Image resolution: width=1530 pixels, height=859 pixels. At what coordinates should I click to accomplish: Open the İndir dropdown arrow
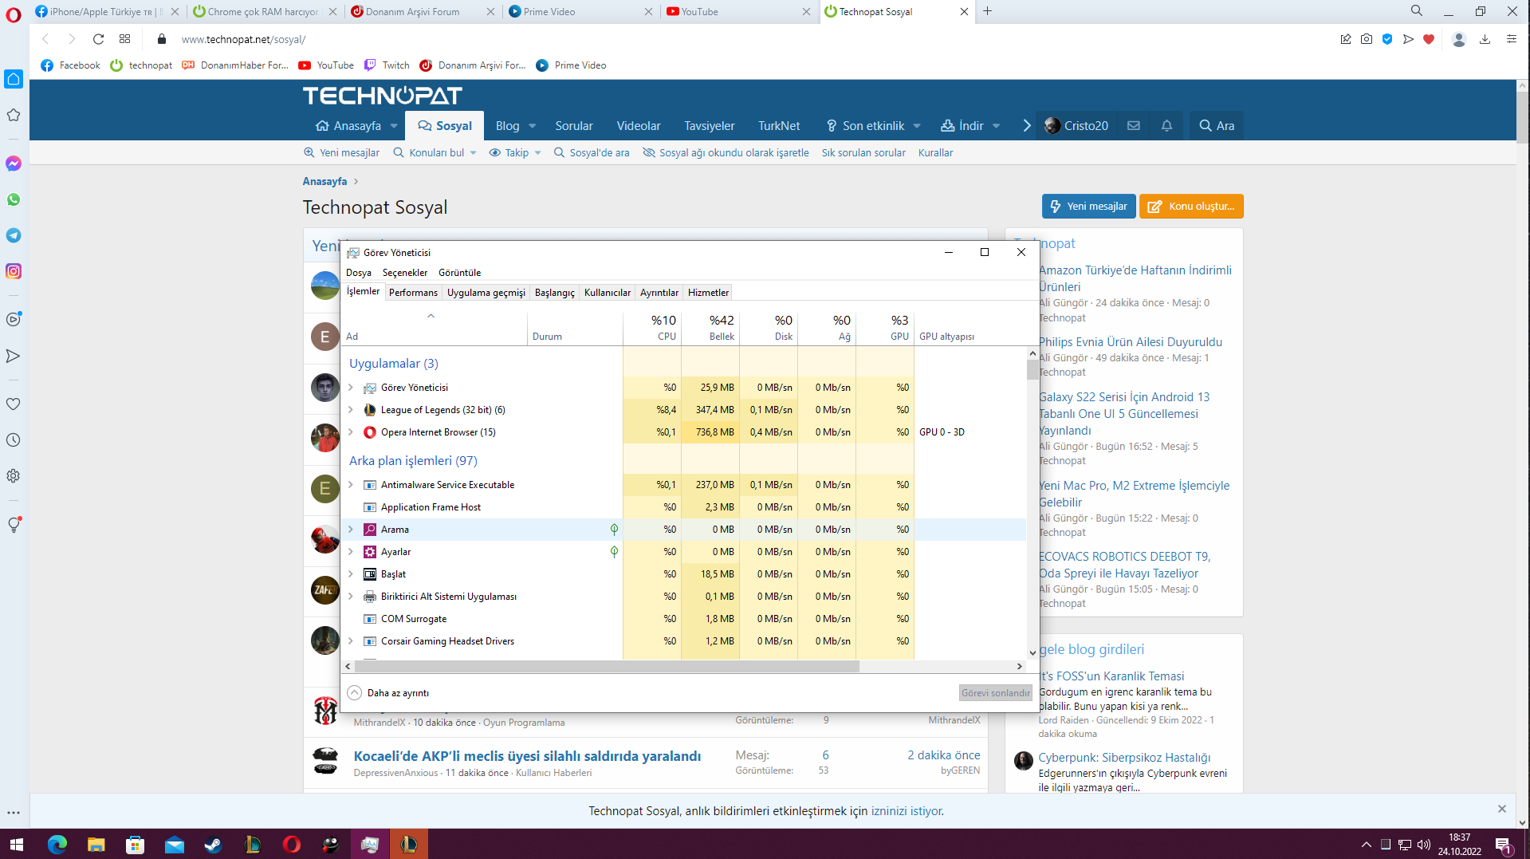(x=996, y=126)
